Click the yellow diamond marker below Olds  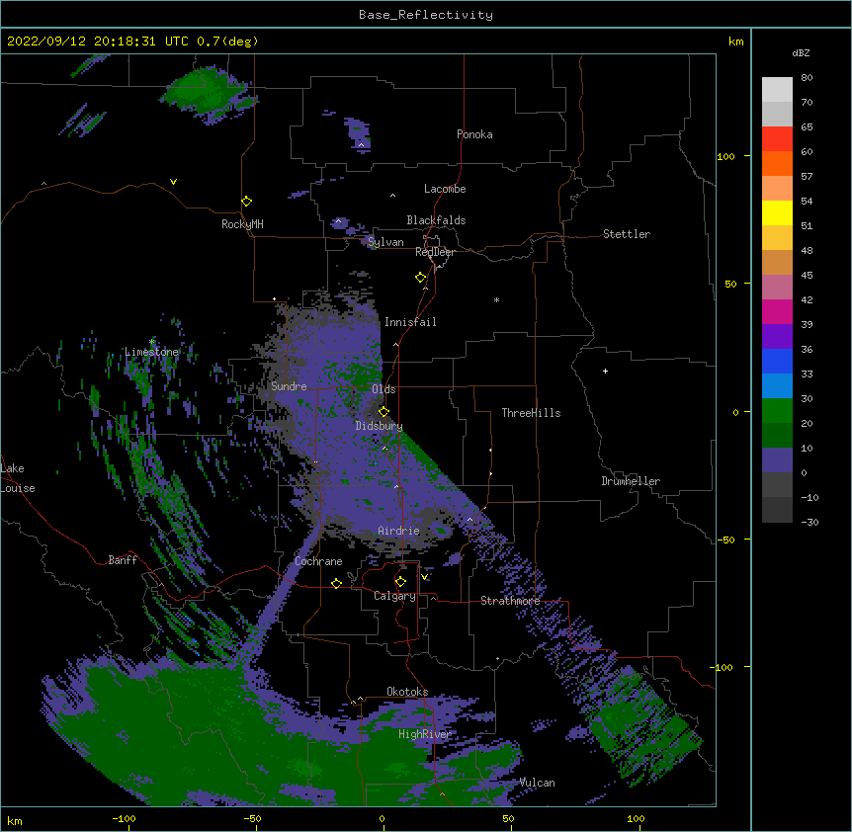(x=383, y=412)
